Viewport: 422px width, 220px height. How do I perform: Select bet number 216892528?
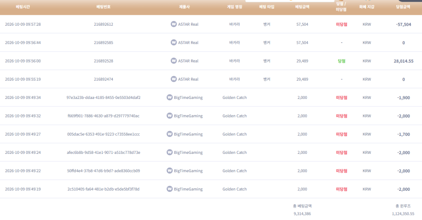coord(103,61)
